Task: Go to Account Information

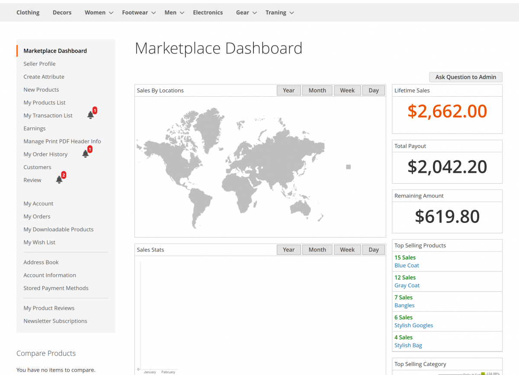Action: [x=50, y=275]
